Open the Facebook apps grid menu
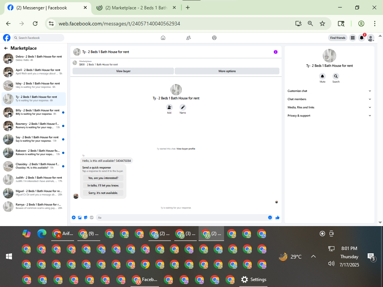The image size is (383, 287). 352,38
